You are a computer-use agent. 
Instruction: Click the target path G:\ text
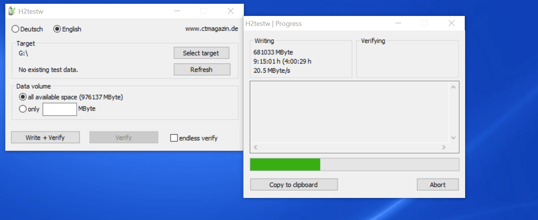[x=23, y=53]
